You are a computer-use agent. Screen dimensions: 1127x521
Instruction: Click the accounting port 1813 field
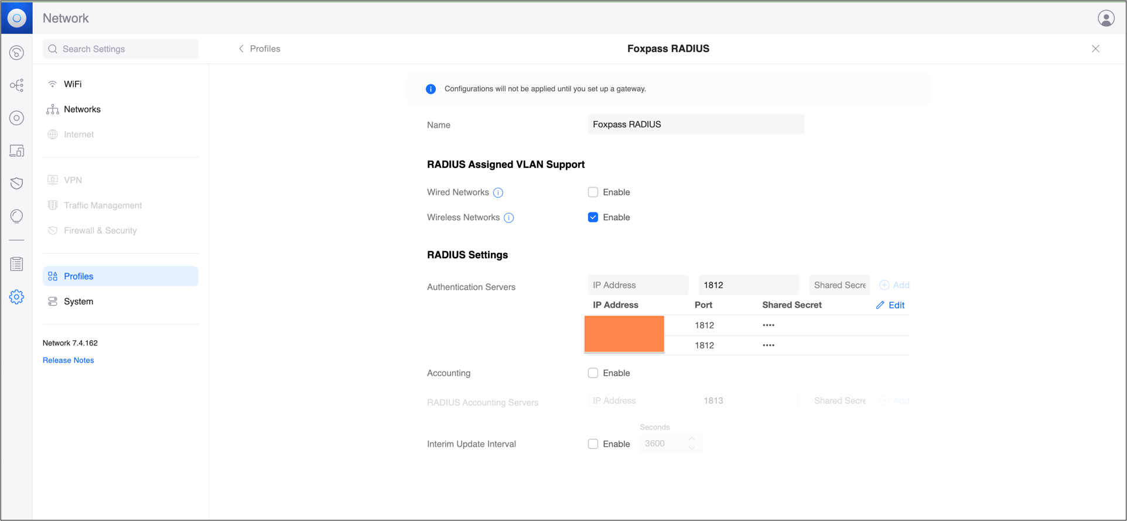tap(749, 401)
